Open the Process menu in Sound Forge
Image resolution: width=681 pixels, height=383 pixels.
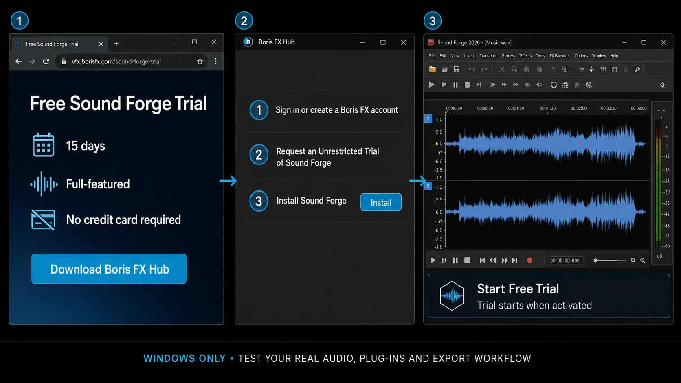point(509,56)
